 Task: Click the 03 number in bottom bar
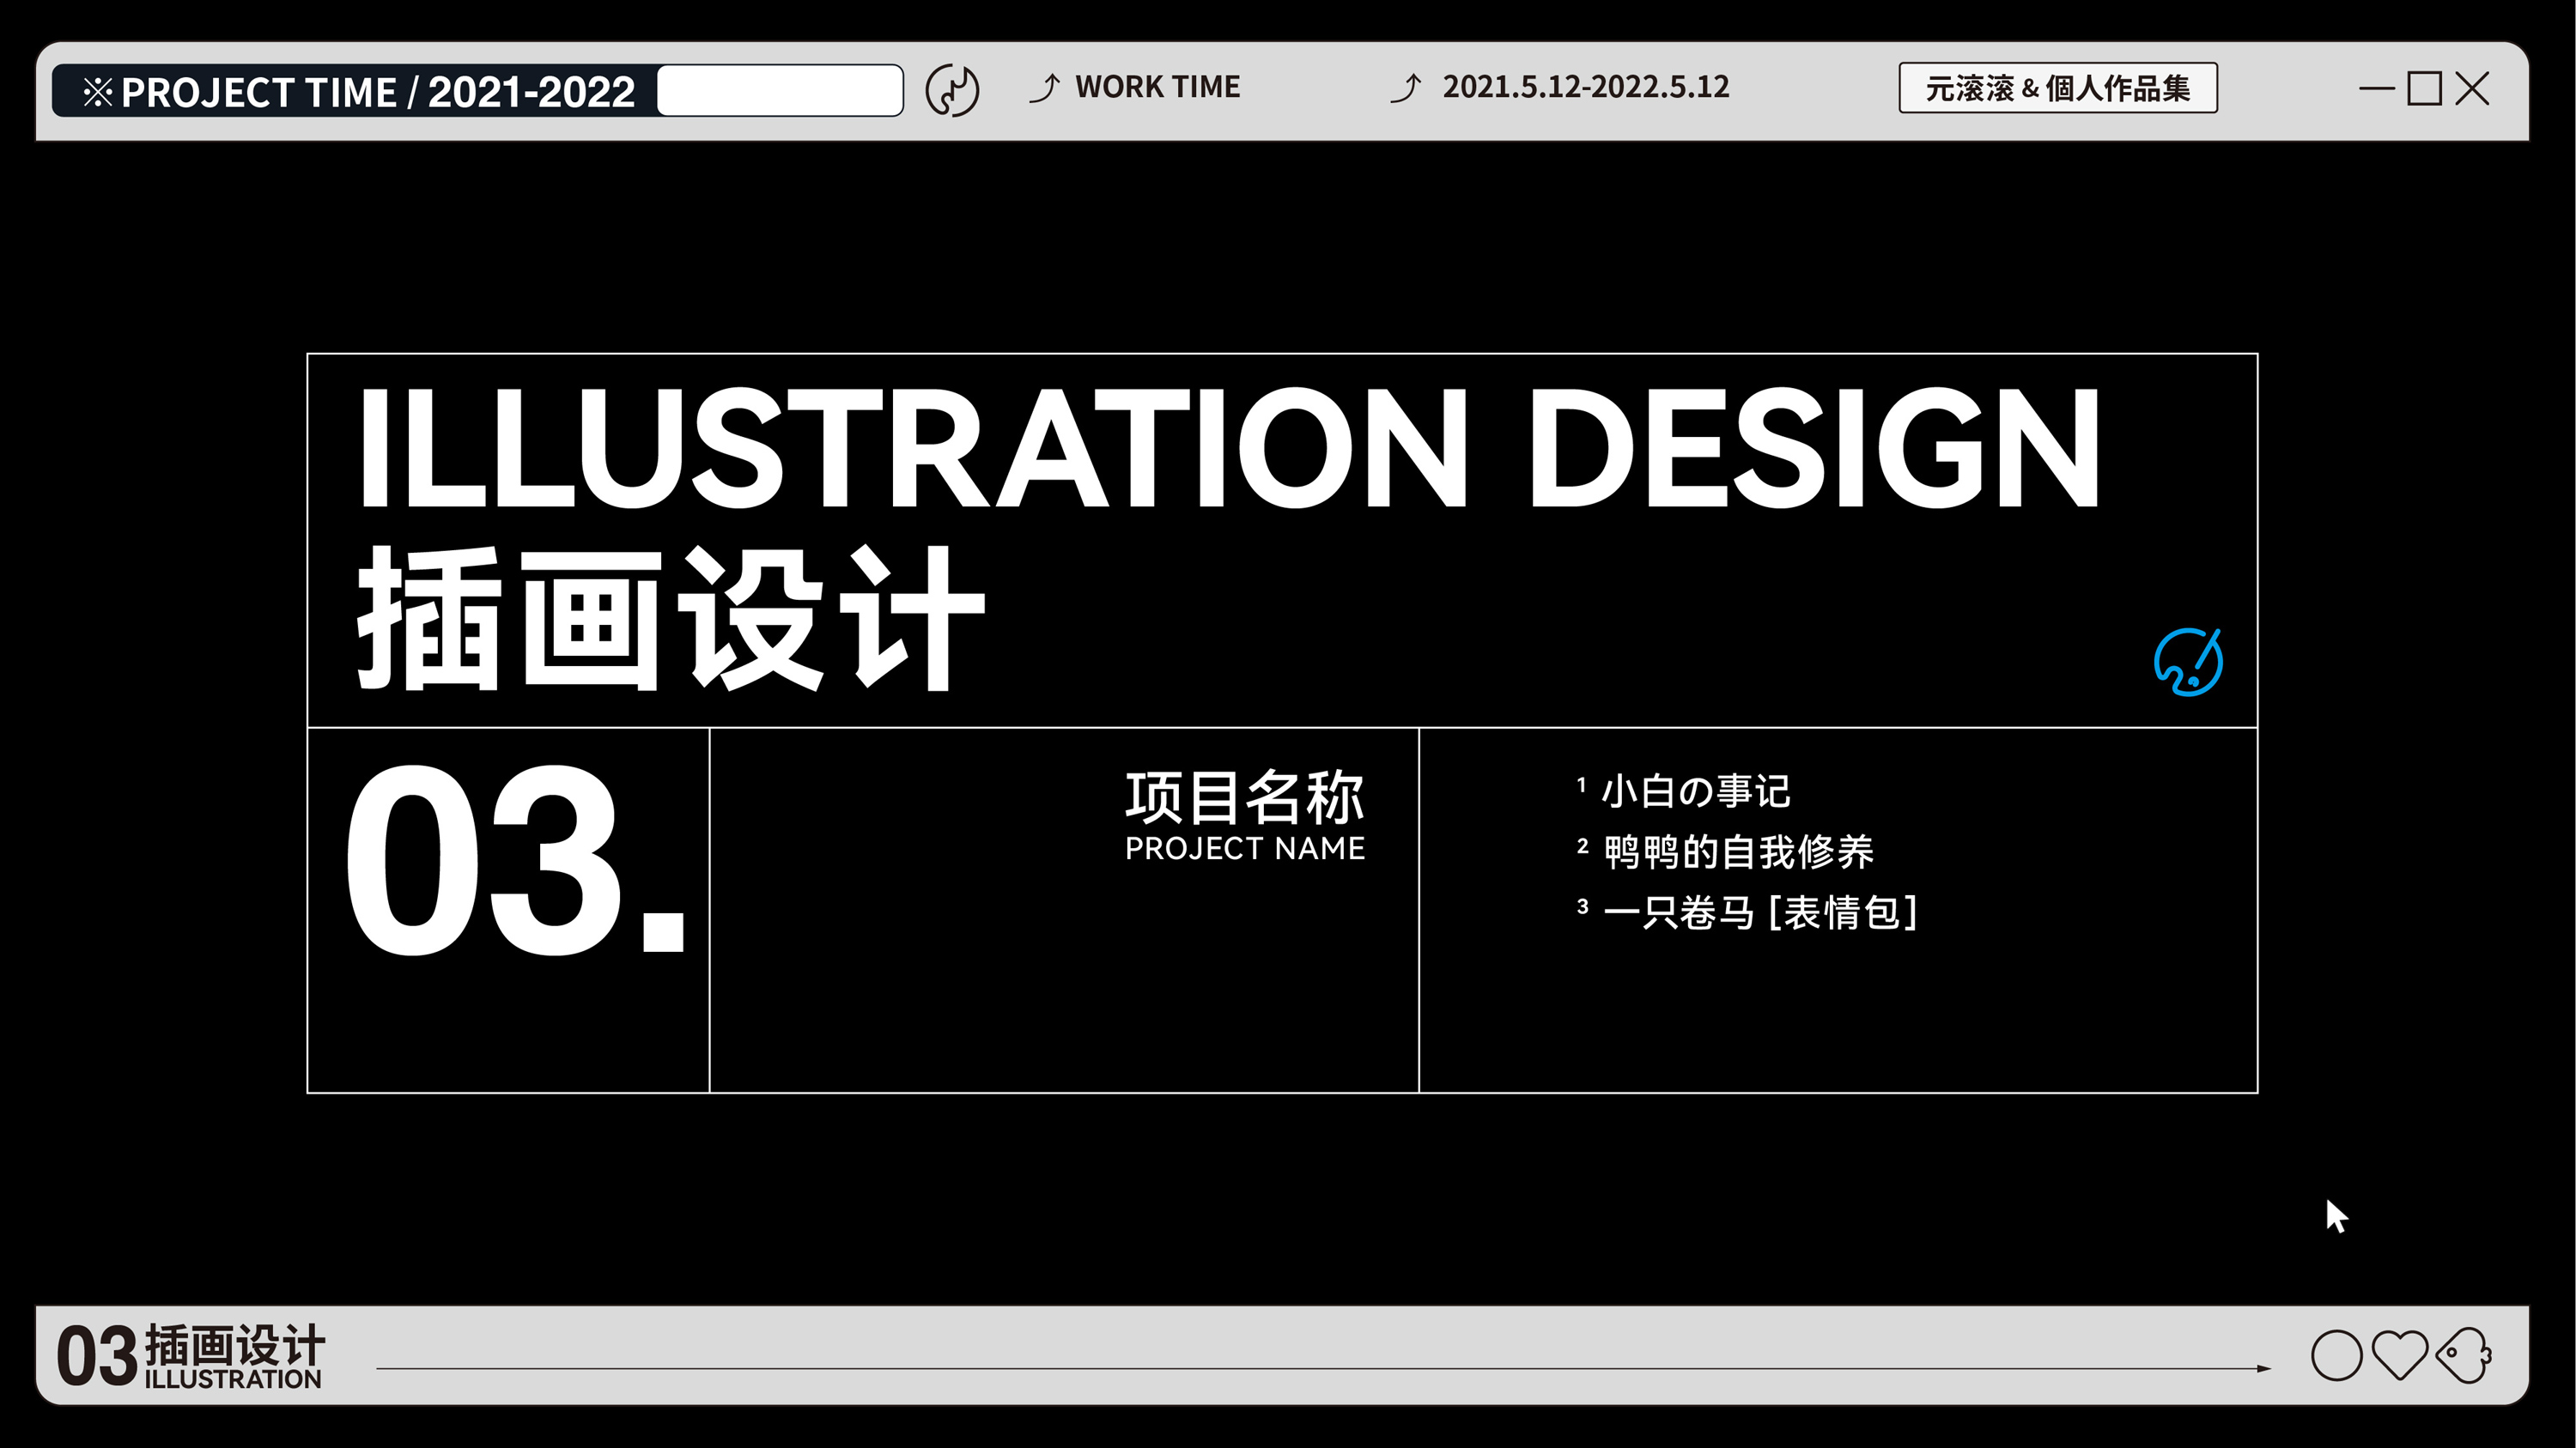(x=96, y=1356)
